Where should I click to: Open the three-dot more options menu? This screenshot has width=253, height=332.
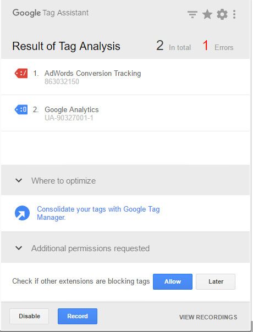[234, 14]
